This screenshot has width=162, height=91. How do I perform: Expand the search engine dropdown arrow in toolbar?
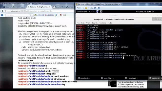click(x=33, y=15)
